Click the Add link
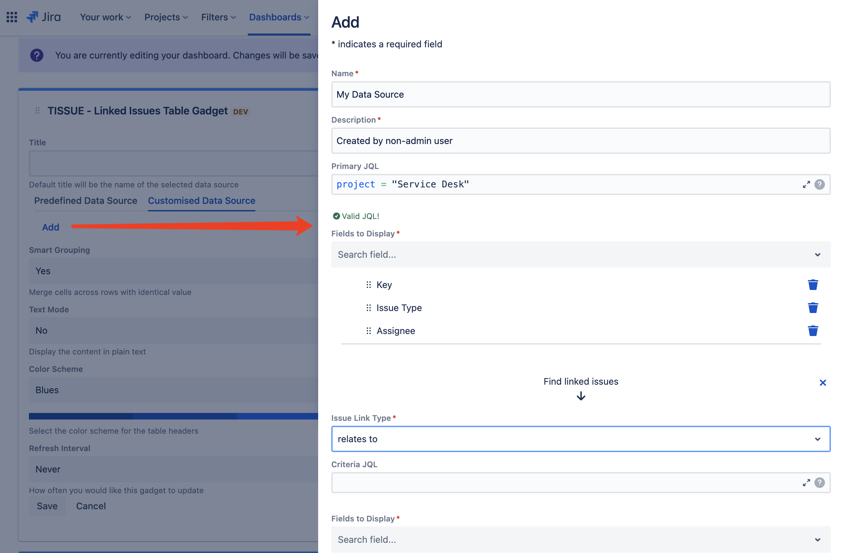The image size is (844, 553). (x=51, y=228)
